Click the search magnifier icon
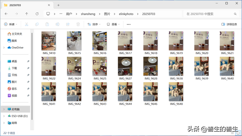The image size is (242, 136). tap(235, 14)
